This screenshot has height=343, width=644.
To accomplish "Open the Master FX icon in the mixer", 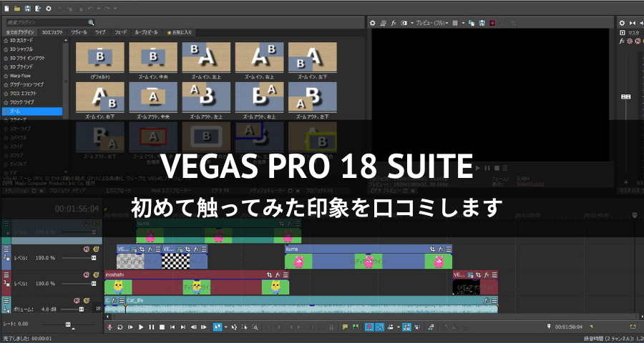I will [622, 41].
